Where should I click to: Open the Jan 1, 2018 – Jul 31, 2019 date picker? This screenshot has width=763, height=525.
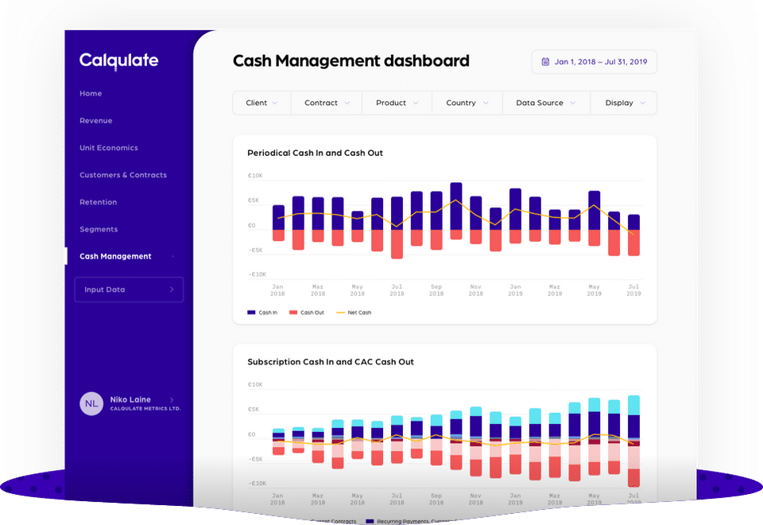coord(595,62)
